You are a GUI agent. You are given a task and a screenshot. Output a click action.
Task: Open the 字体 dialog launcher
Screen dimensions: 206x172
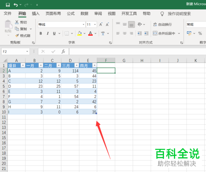coord(110,43)
